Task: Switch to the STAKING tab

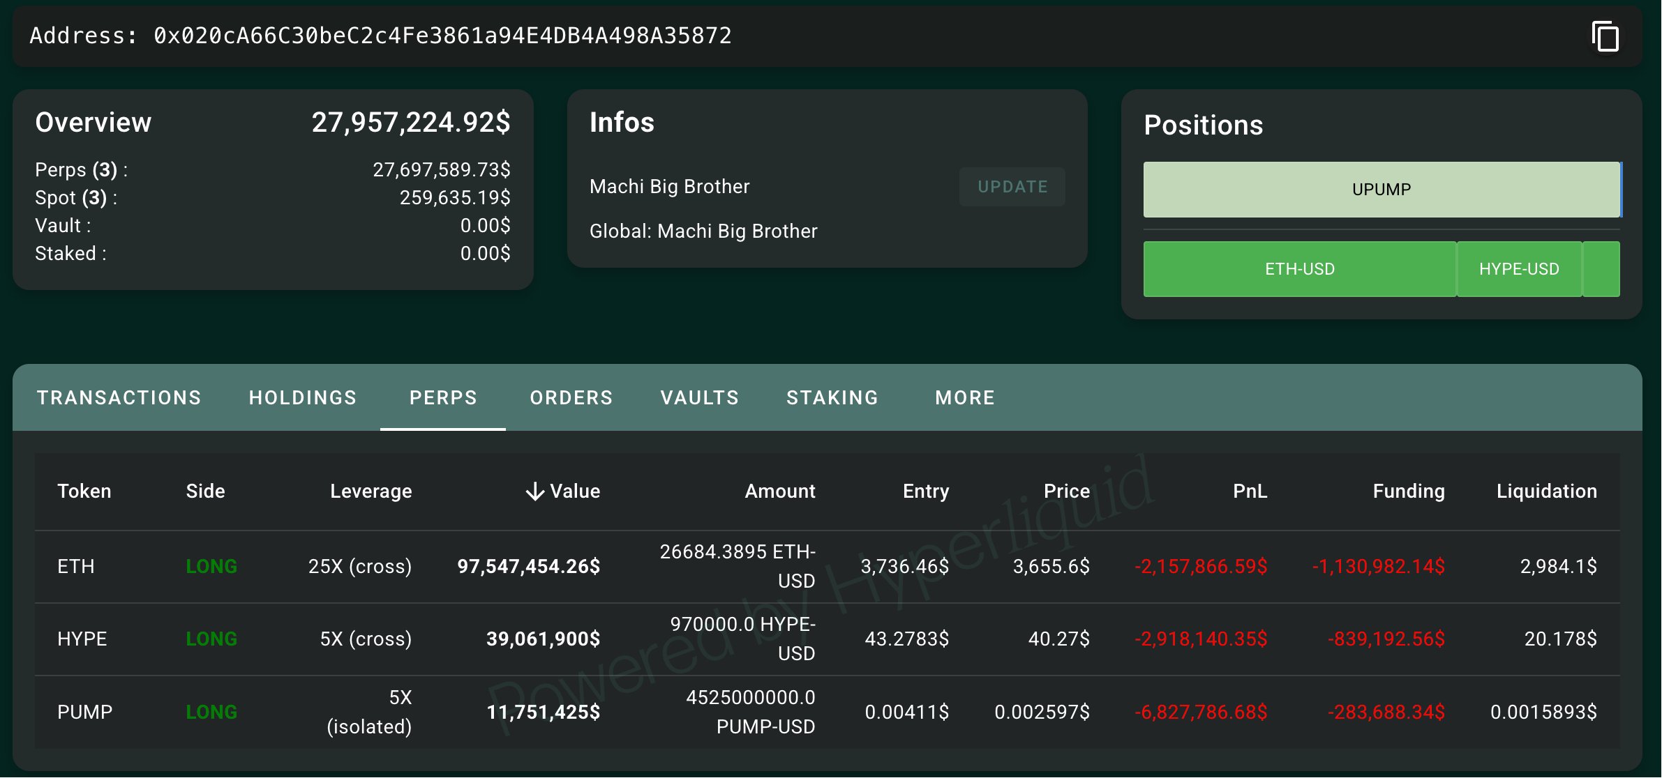Action: pos(832,397)
